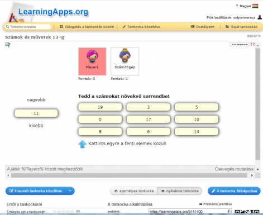Click the small button beside fullscreen icon
Viewport: 263px width, 215px height.
tap(240, 45)
